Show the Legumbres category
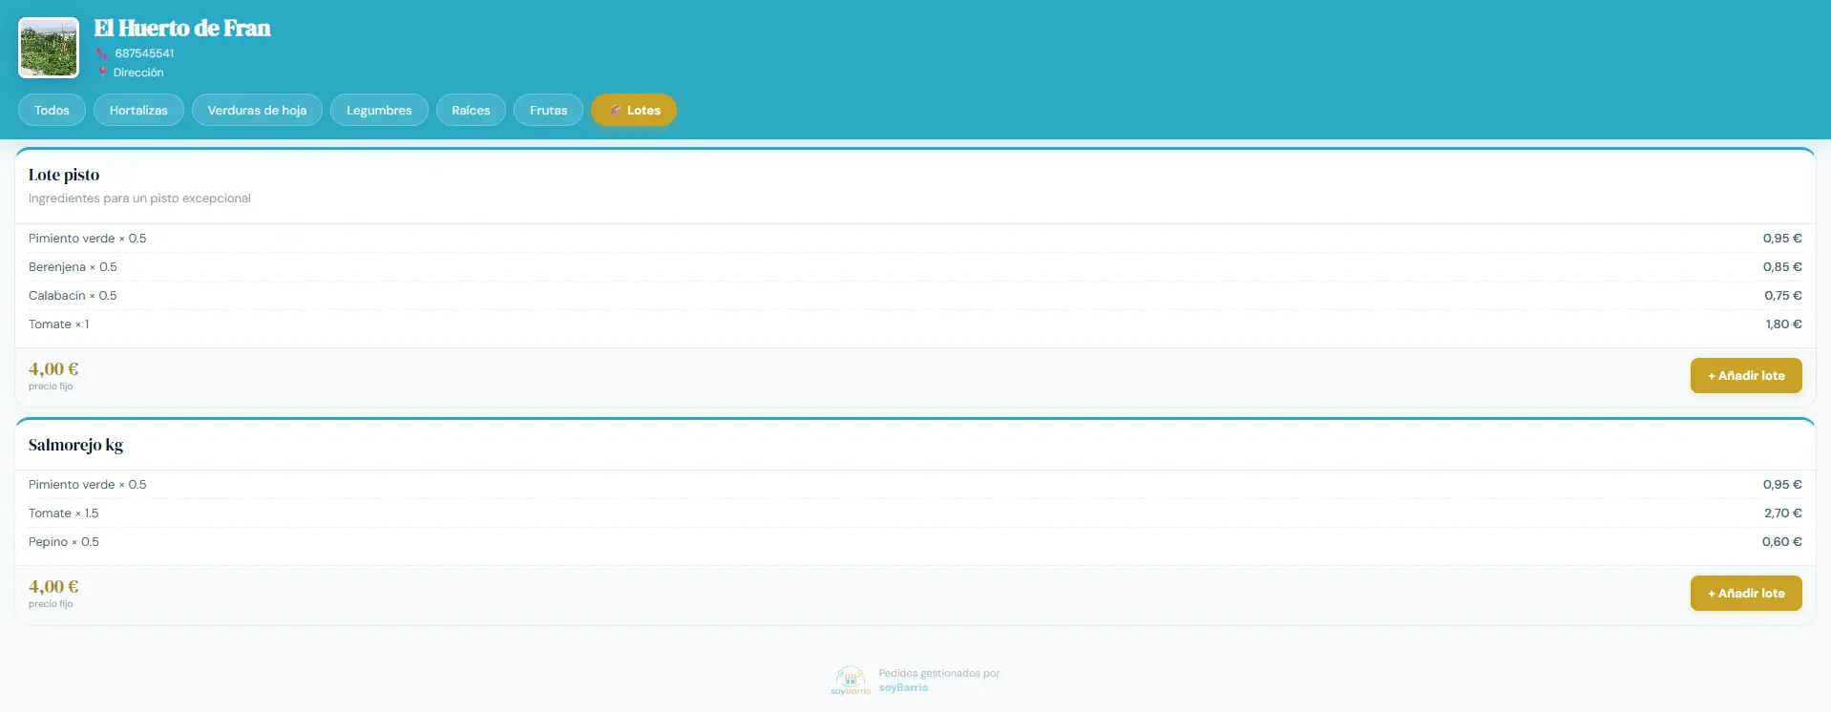 (x=379, y=111)
